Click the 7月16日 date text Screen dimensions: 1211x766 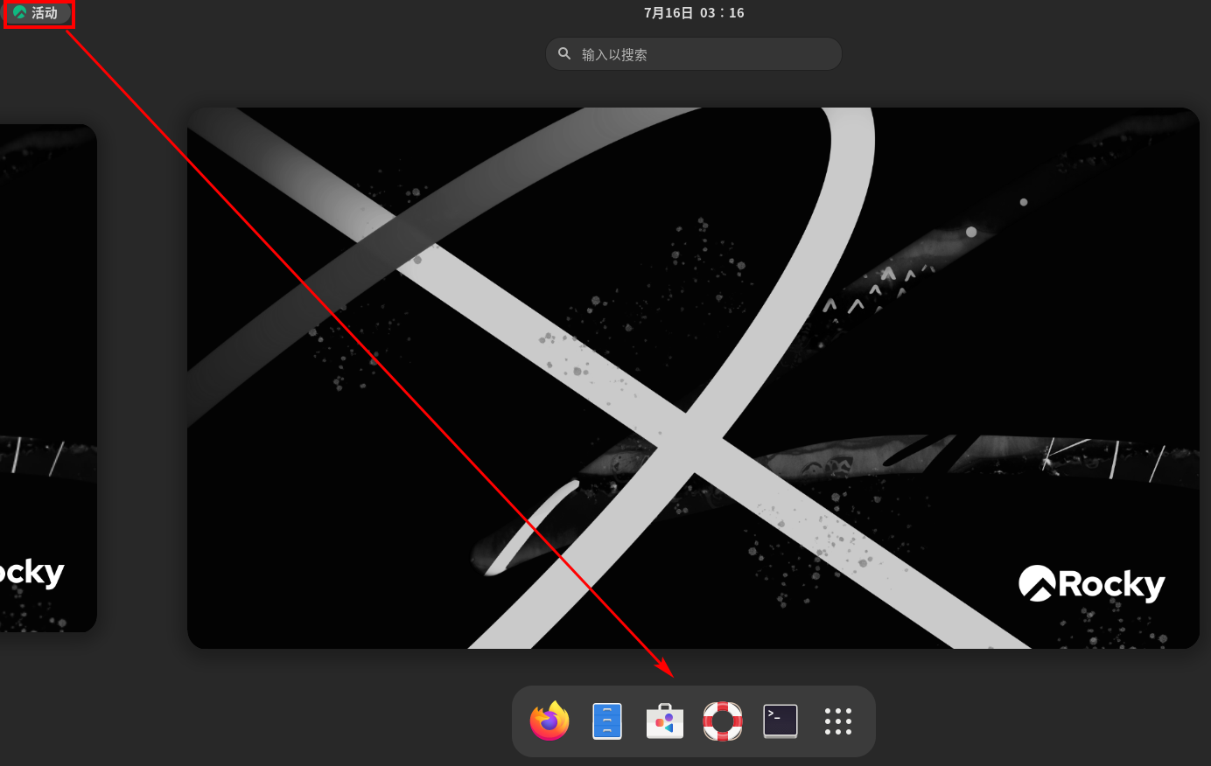coord(668,13)
